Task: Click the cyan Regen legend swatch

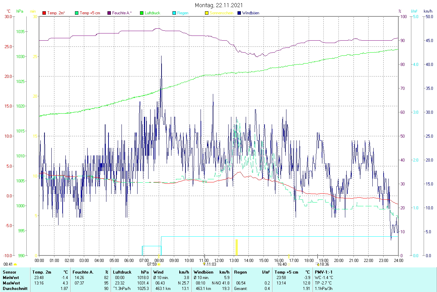Action: (x=174, y=13)
